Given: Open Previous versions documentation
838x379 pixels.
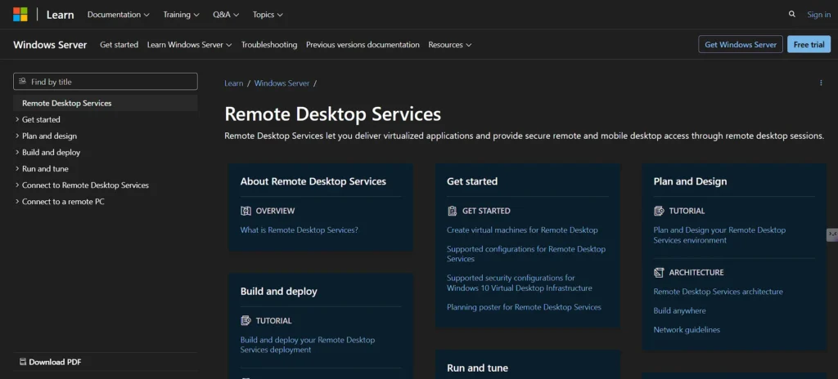Looking at the screenshot, I should click(363, 45).
